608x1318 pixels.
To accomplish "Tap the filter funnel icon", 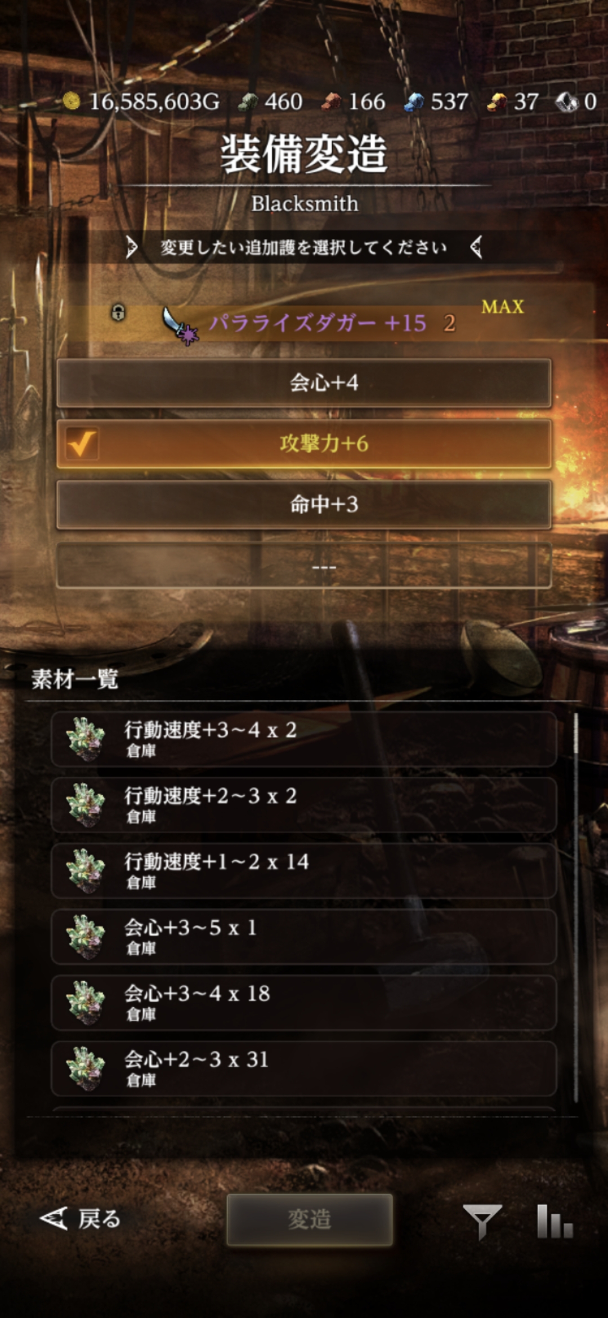I will (482, 1222).
